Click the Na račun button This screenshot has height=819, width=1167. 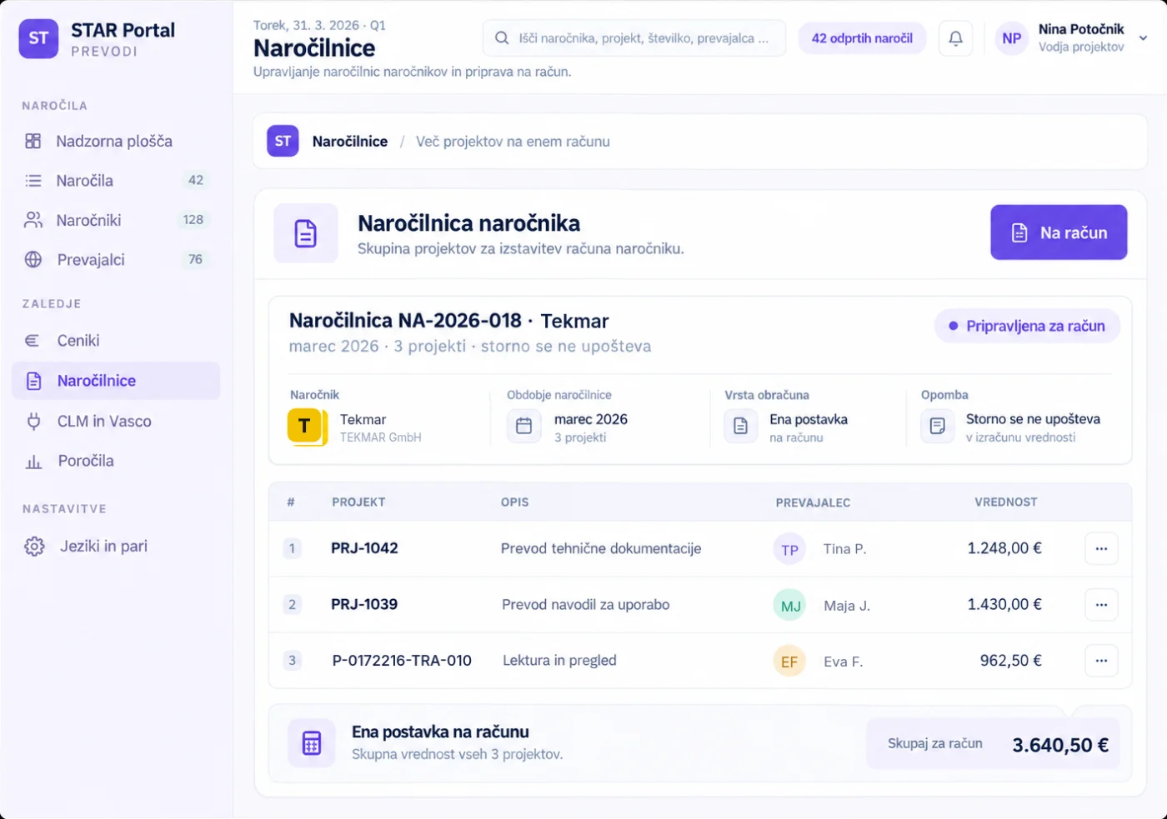1059,232
